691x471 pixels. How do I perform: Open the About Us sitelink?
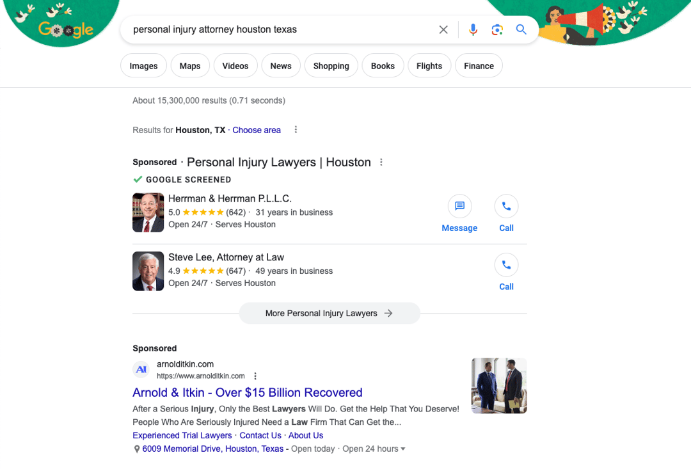point(306,435)
